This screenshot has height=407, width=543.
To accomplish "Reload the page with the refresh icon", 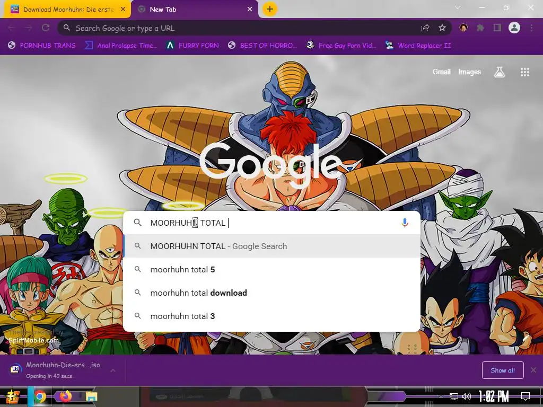I will pos(46,28).
